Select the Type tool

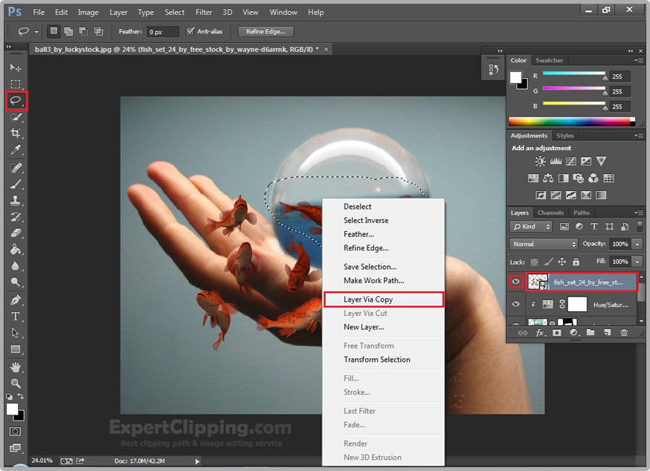(x=16, y=316)
